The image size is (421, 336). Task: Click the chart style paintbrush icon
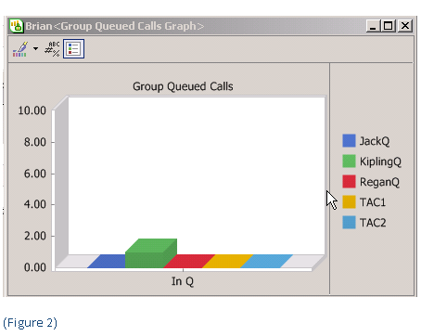[x=20, y=49]
